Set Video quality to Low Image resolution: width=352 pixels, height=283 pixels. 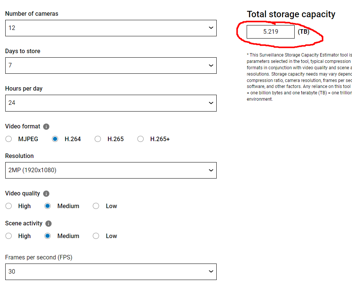96,206
